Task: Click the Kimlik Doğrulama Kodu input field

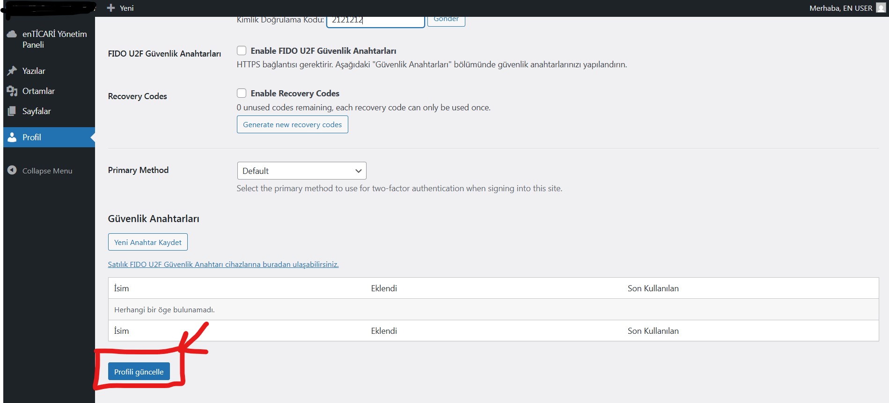Action: coord(375,21)
